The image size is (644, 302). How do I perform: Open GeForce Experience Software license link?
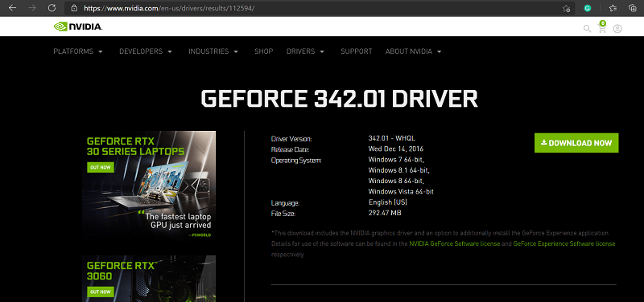(x=564, y=244)
